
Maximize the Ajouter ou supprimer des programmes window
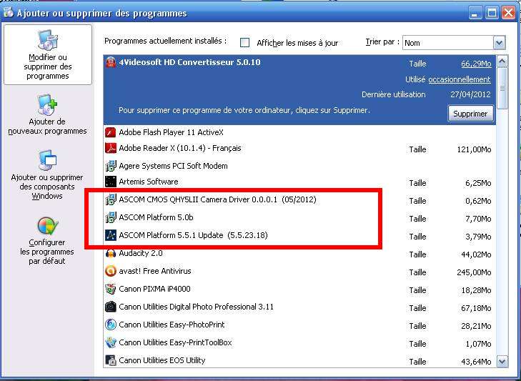(x=492, y=13)
